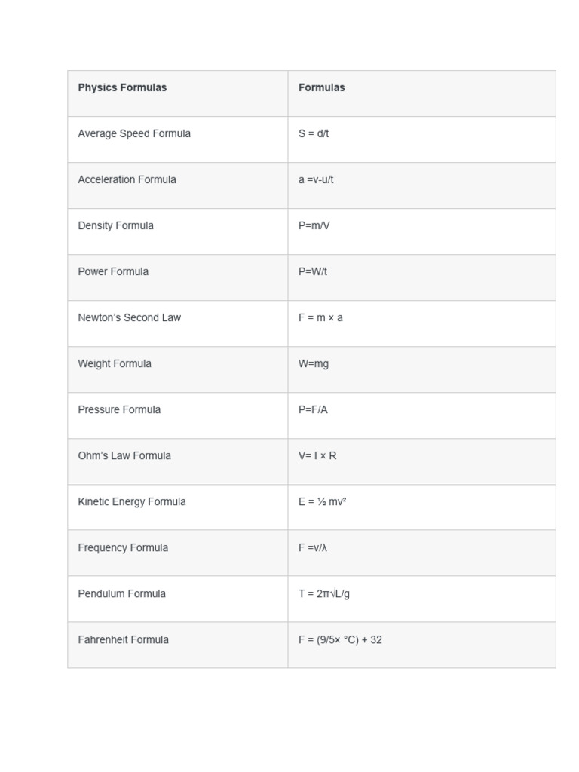
Task: Select the Fahrenheit conversion formula text
Action: (x=340, y=639)
